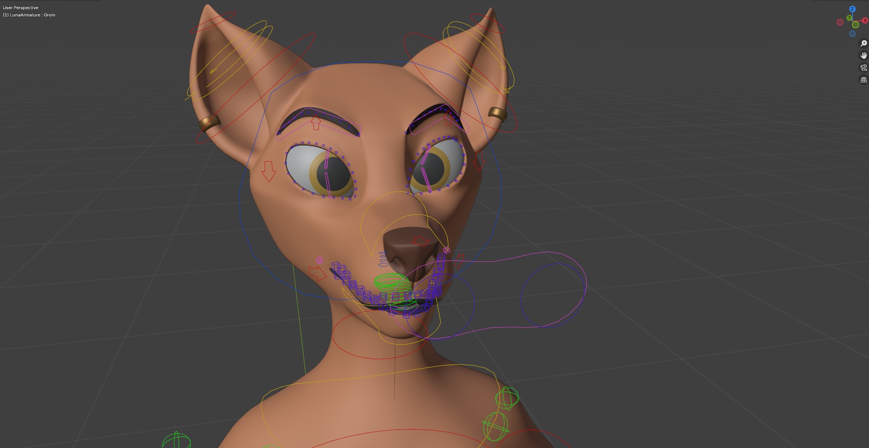Click the unlabeled green negative Y gizmo circle
The width and height of the screenshot is (869, 448).
(856, 25)
